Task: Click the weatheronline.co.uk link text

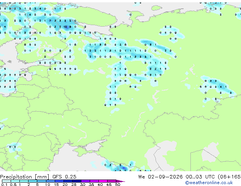Action: [x=209, y=183]
